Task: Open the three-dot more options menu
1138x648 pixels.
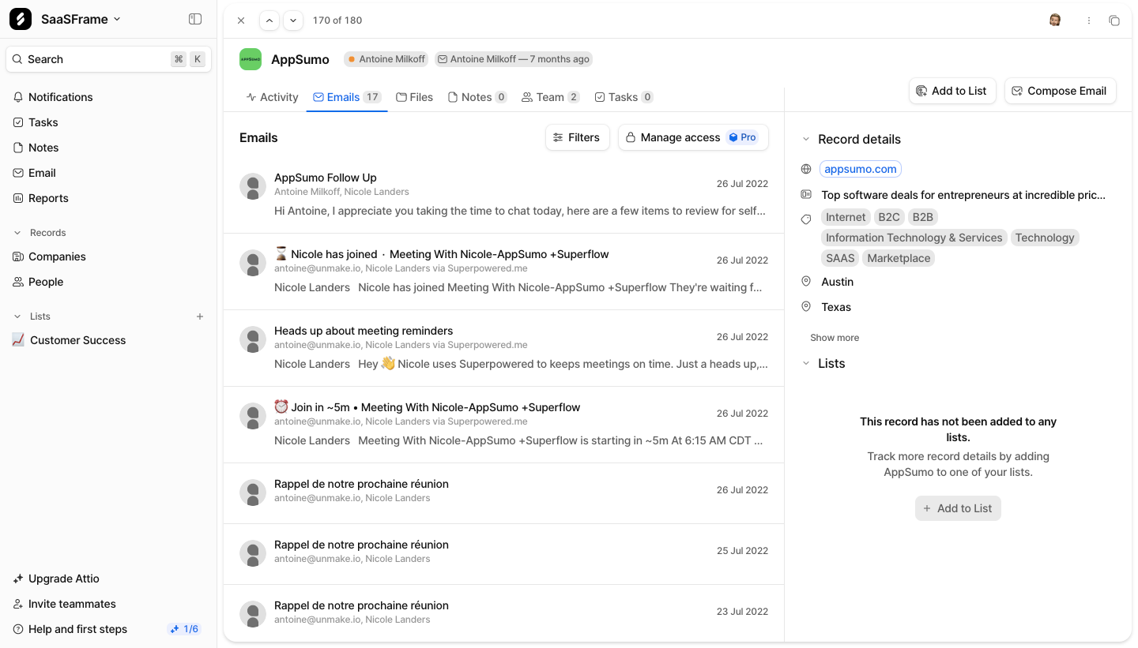Action: [1089, 21]
